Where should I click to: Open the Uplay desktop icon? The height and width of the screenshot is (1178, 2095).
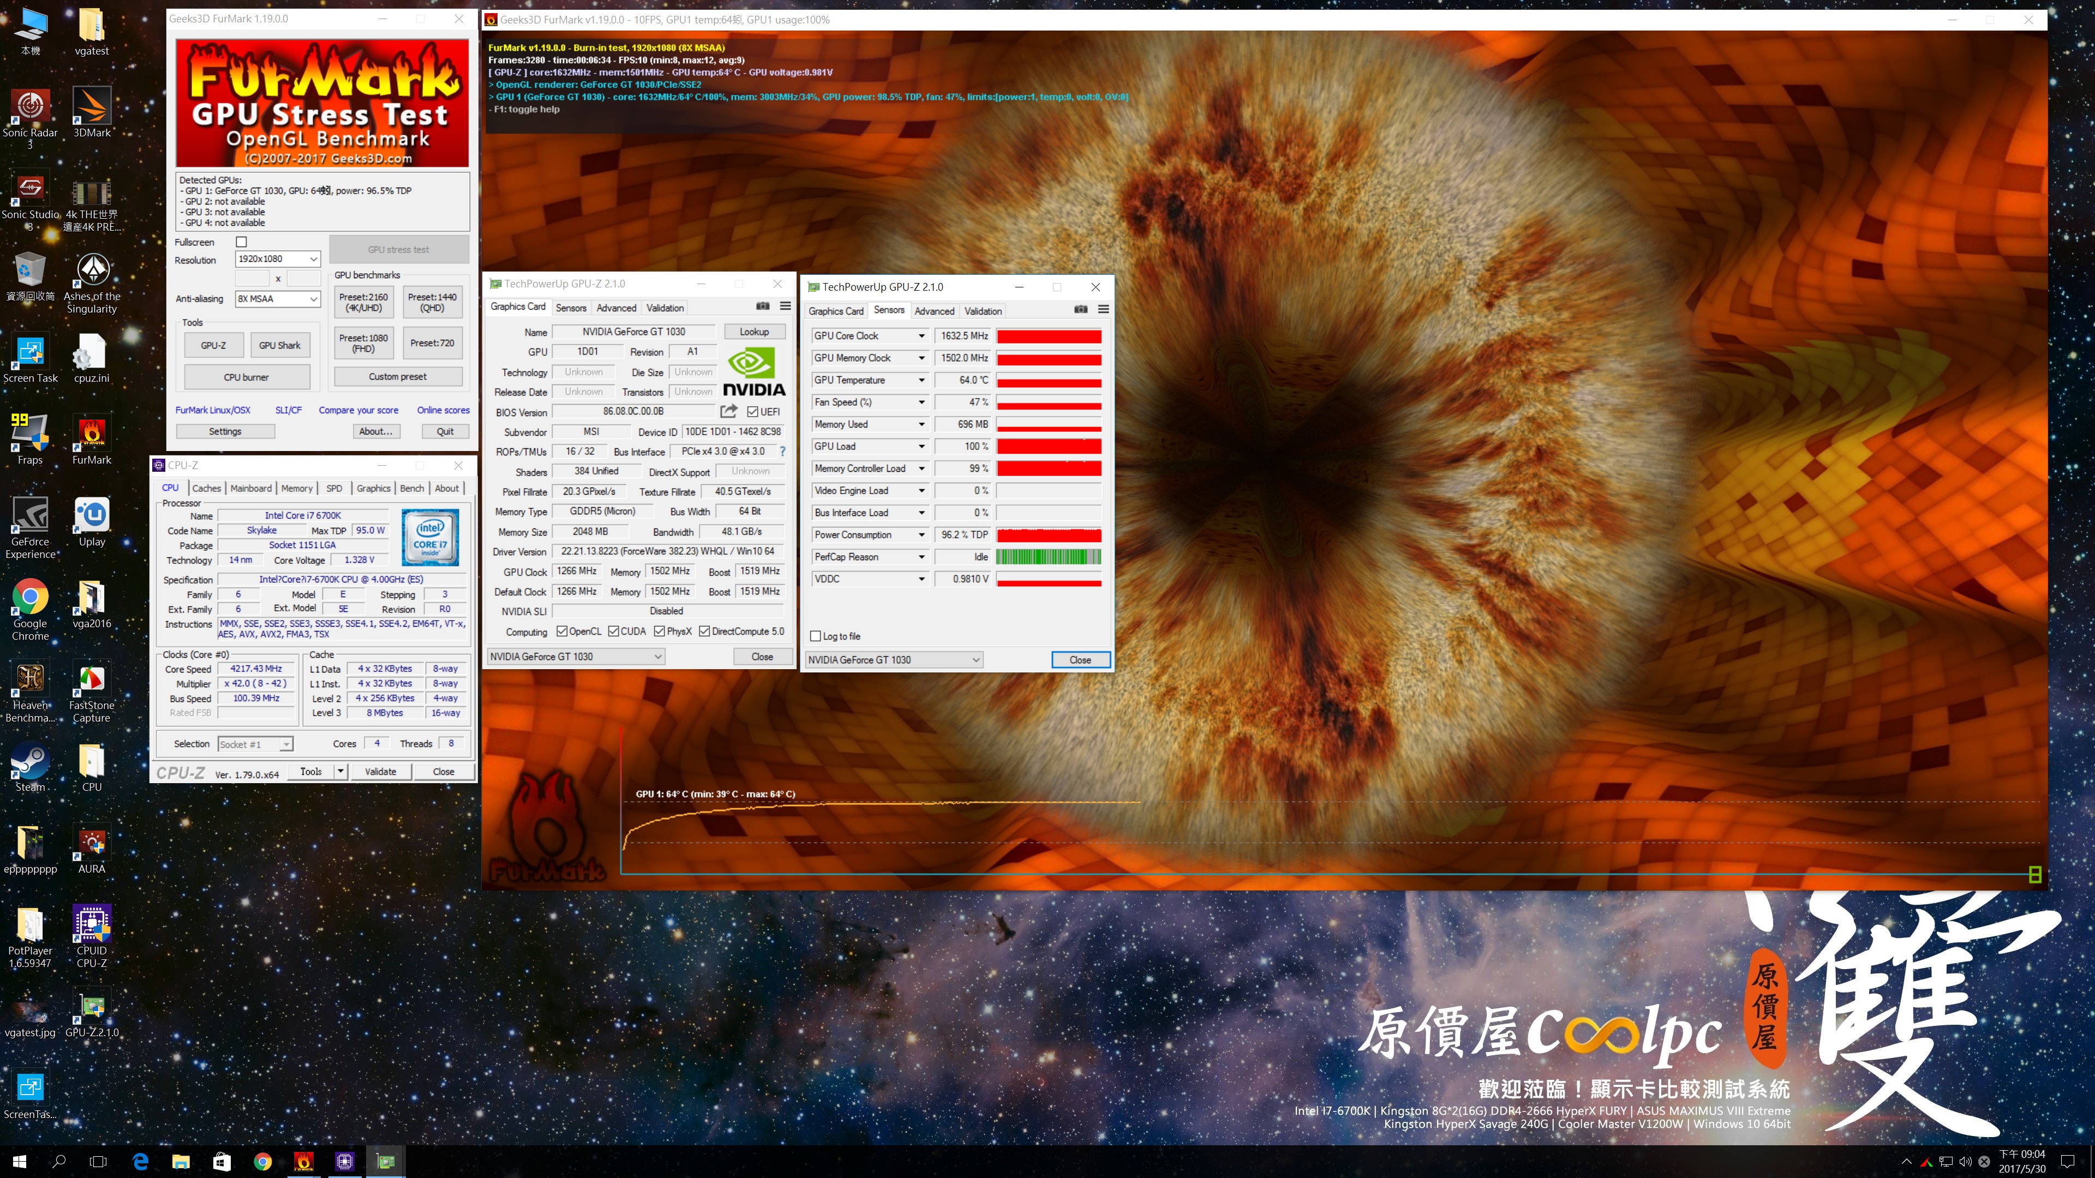(92, 522)
